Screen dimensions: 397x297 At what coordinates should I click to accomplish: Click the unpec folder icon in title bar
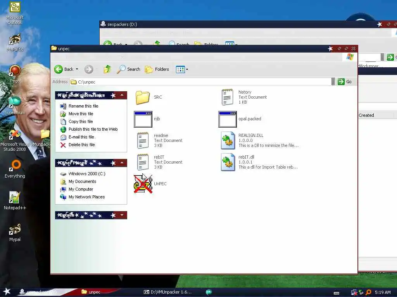click(x=54, y=48)
